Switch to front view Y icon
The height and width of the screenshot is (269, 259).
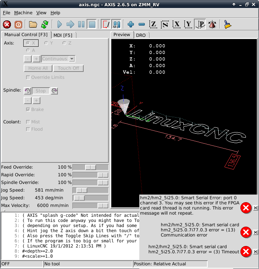[x=188, y=24]
